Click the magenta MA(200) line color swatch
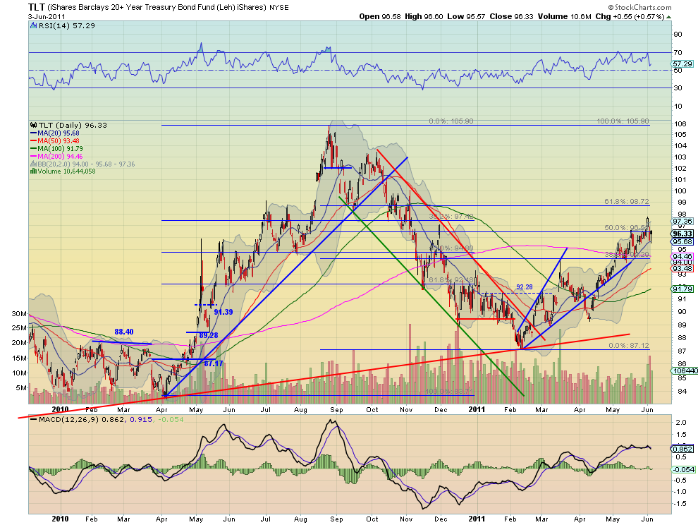This screenshot has width=698, height=525. coord(33,157)
